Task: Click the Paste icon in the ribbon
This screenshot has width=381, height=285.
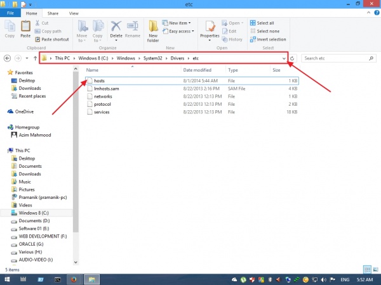Action: click(25, 26)
